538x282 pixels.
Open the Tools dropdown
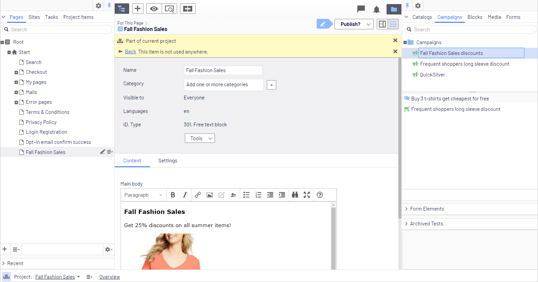(200, 138)
